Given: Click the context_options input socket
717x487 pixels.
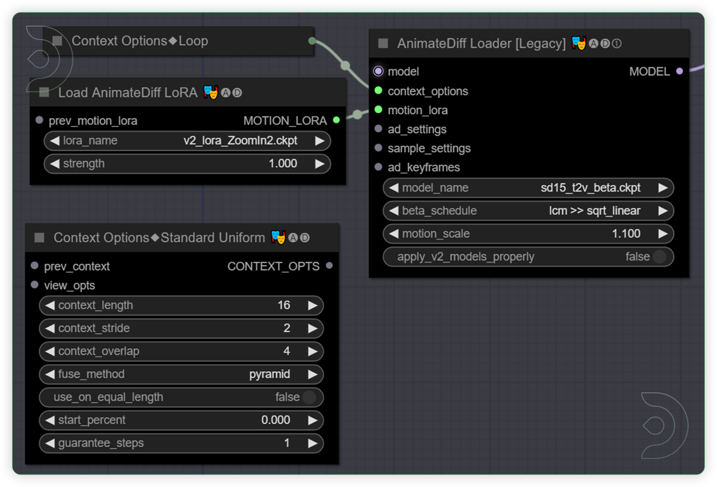Looking at the screenshot, I should [378, 90].
